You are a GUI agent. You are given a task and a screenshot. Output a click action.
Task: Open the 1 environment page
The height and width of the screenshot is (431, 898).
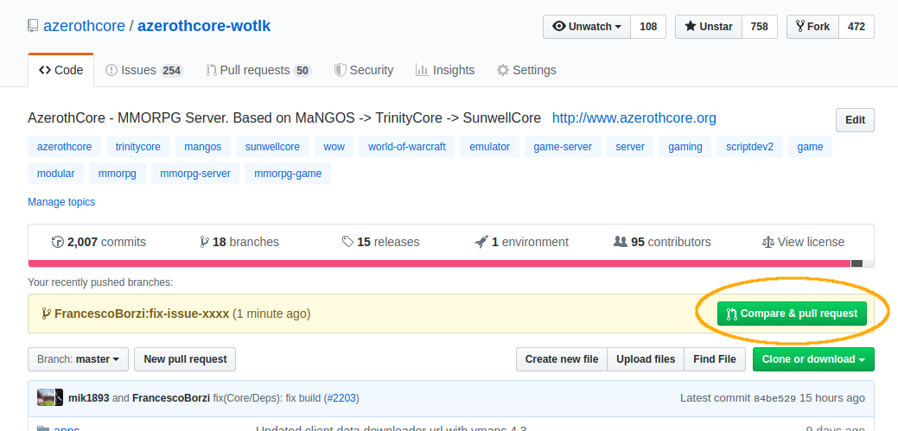coord(522,242)
